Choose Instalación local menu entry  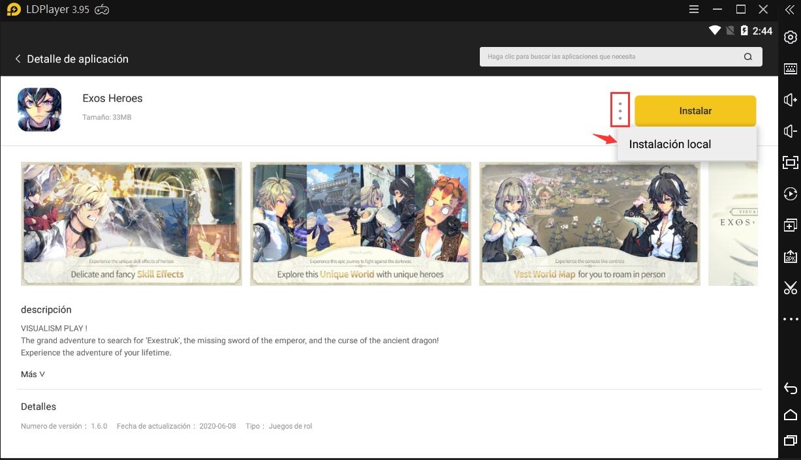tap(670, 144)
